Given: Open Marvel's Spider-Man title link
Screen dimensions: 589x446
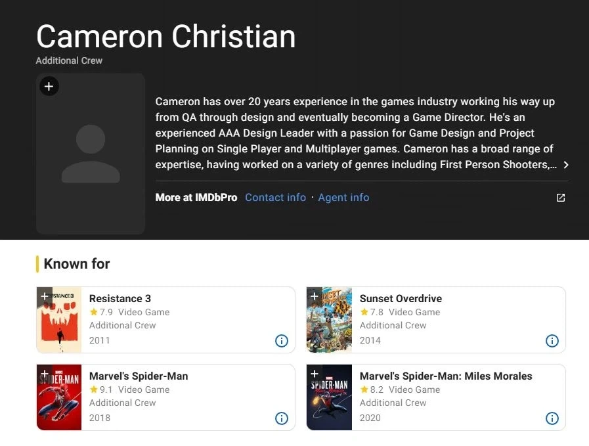Looking at the screenshot, I should point(139,376).
